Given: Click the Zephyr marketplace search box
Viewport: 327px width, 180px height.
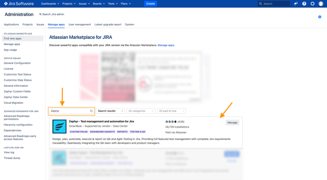Looking at the screenshot, I should click(x=72, y=111).
